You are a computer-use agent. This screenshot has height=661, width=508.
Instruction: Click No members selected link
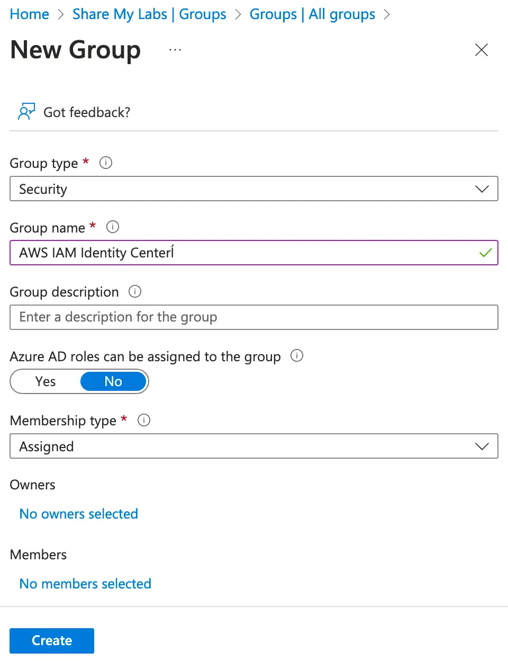pyautogui.click(x=85, y=584)
